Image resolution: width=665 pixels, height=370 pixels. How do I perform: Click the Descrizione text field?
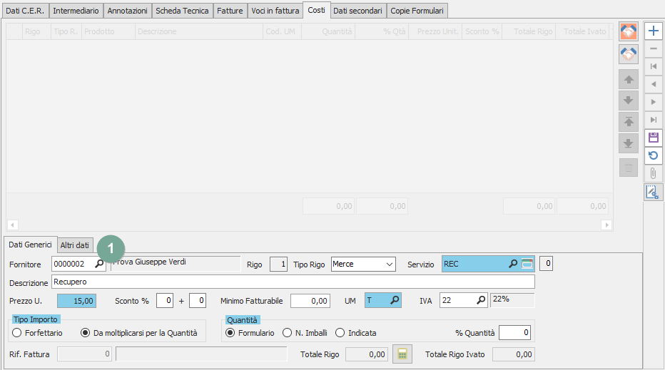[293, 282]
